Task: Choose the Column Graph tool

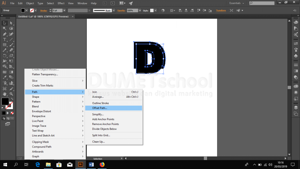Action: tap(11, 83)
